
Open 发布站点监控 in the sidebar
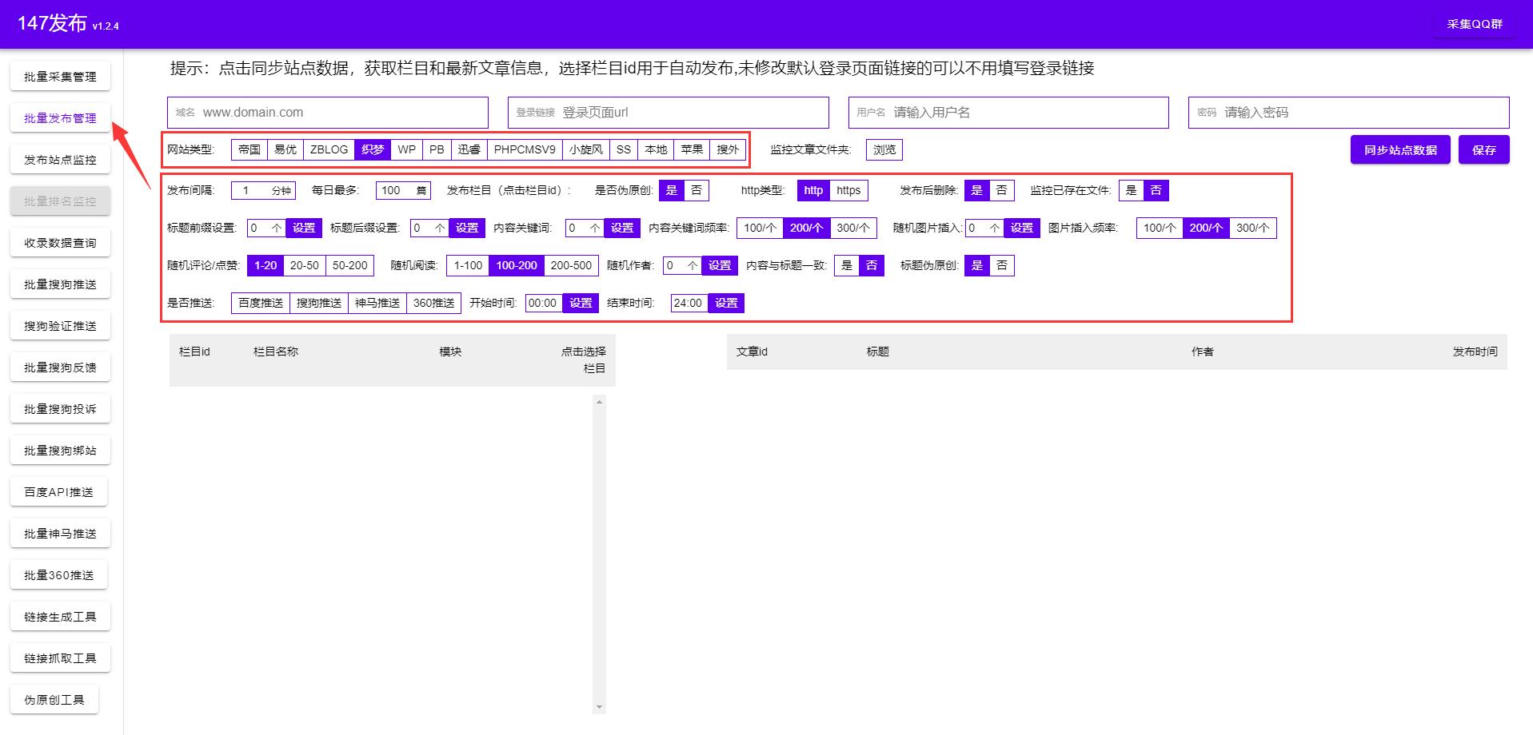coord(59,159)
